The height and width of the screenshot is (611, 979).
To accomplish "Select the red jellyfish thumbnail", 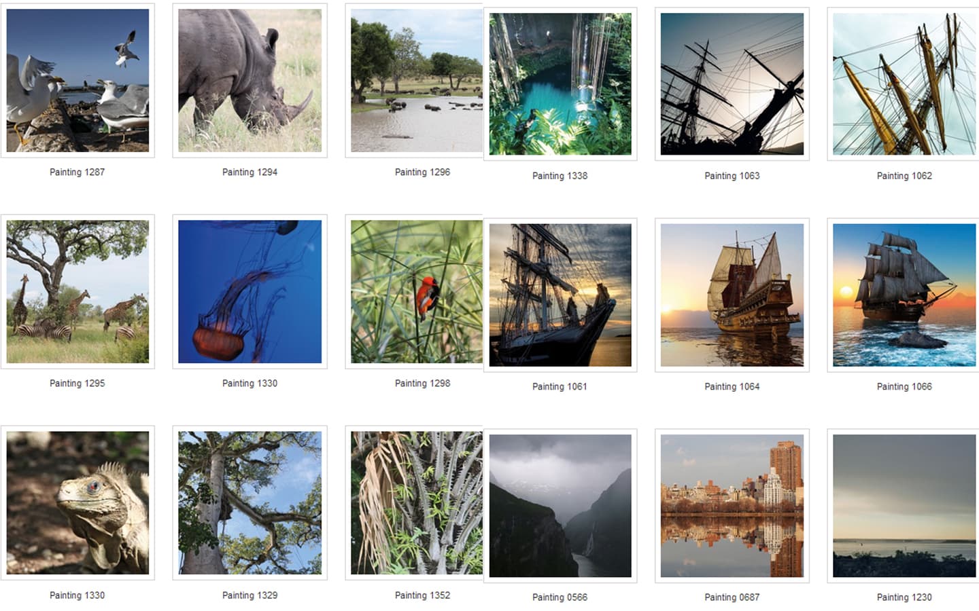I will [250, 291].
